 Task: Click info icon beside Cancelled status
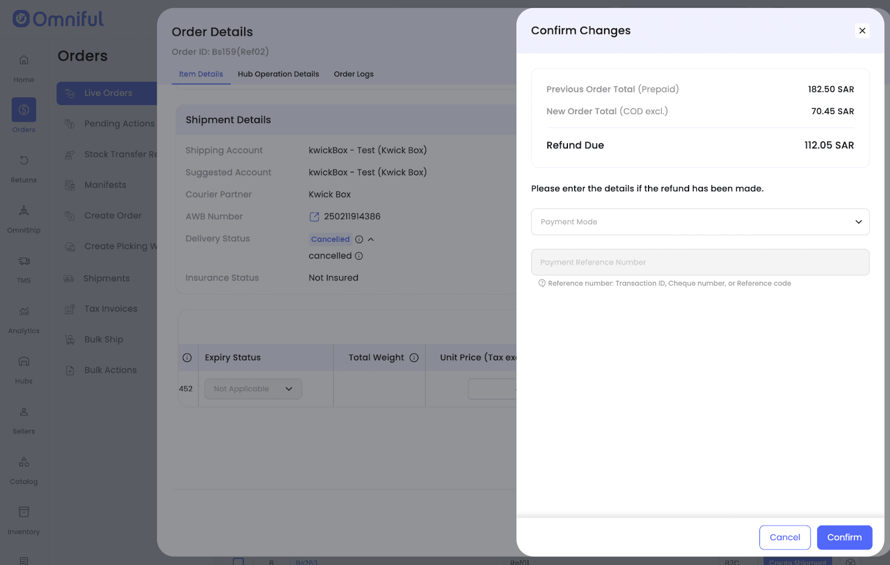tap(359, 240)
